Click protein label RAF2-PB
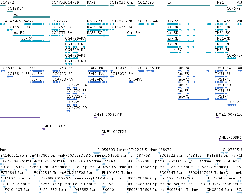This screenshot has width=242, height=194. (x=96, y=68)
